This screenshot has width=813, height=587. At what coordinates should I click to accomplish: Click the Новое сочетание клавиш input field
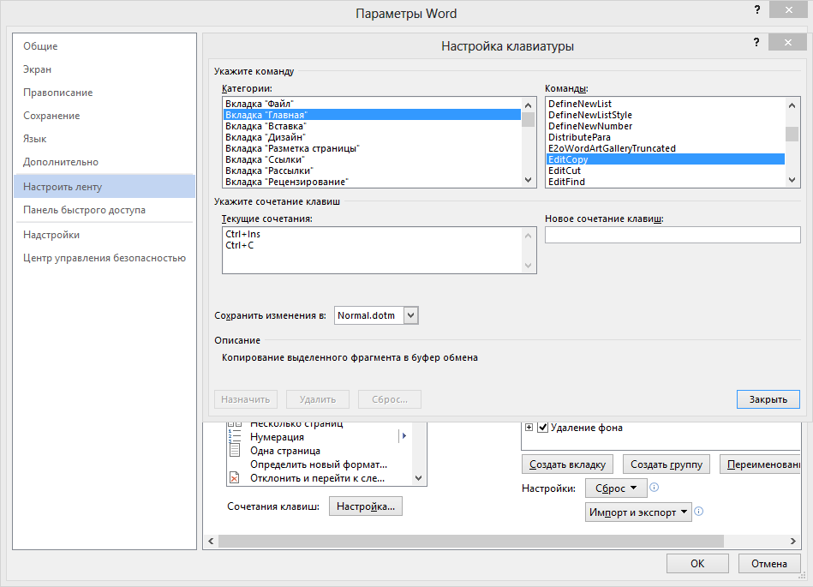tap(673, 235)
